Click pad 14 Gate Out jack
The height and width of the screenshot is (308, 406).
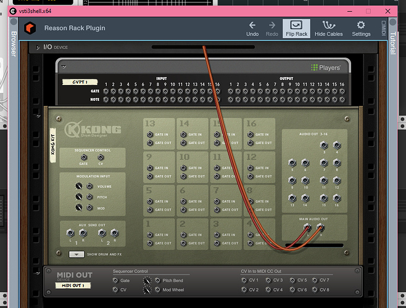[x=183, y=143]
